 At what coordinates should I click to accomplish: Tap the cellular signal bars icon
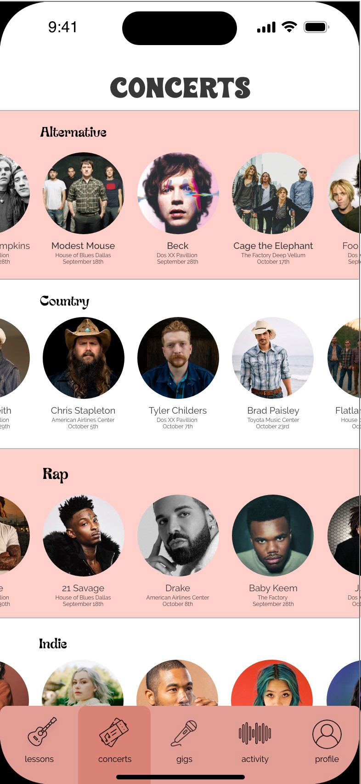click(266, 28)
